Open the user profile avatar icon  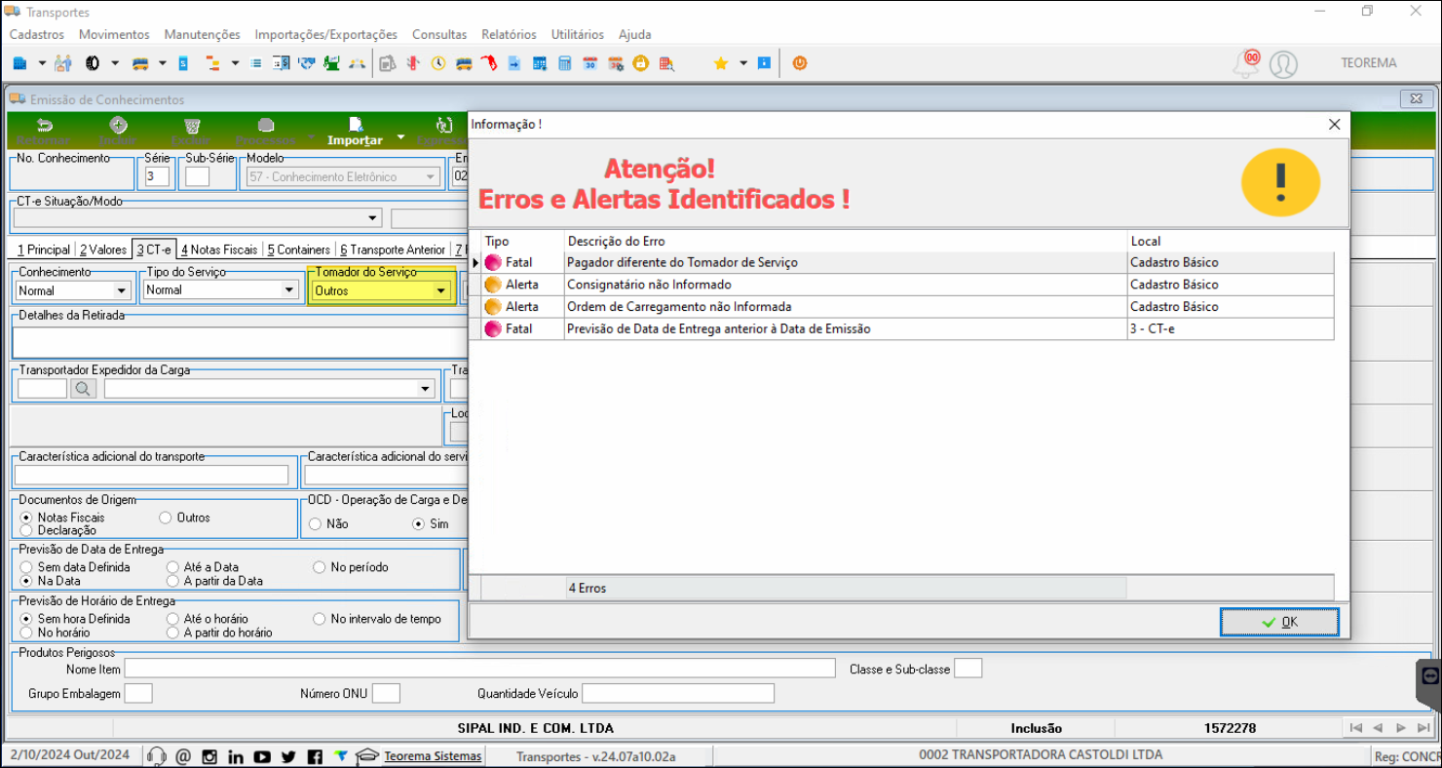(1283, 64)
